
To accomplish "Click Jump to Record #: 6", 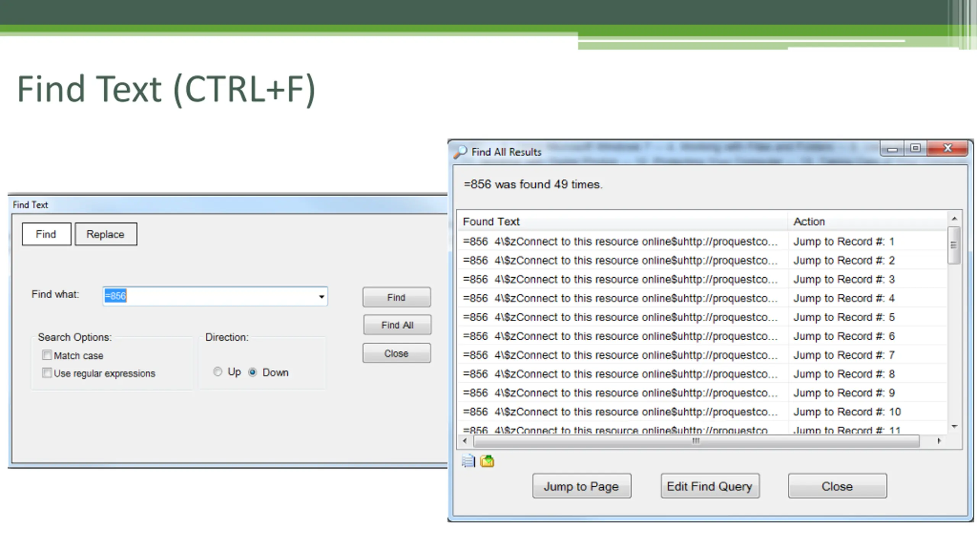I will coord(844,336).
